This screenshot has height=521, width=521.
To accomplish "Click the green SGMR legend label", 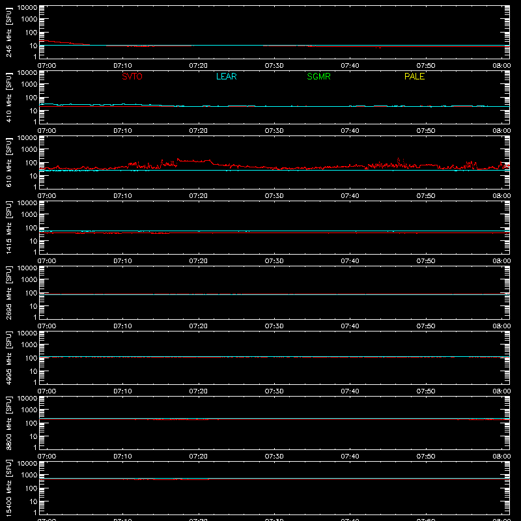I will pyautogui.click(x=318, y=76).
